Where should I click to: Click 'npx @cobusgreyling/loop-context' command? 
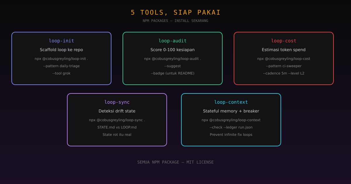(231, 120)
